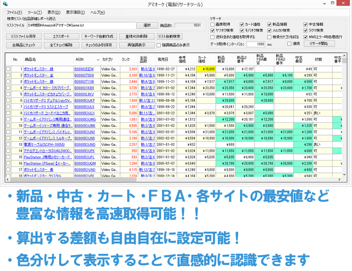The image size is (352, 271).
Task: Open the ASIN link B00005OUPK
Action: tap(85, 151)
